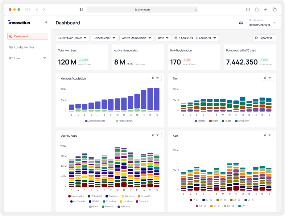The width and height of the screenshot is (285, 216).
Task: Expand the User menu in the sidebar
Action: [x=44, y=58]
